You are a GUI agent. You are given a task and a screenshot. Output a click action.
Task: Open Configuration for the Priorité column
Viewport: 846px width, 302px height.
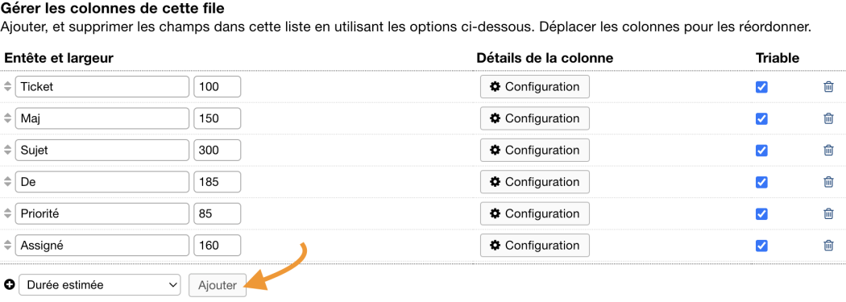[x=535, y=214]
